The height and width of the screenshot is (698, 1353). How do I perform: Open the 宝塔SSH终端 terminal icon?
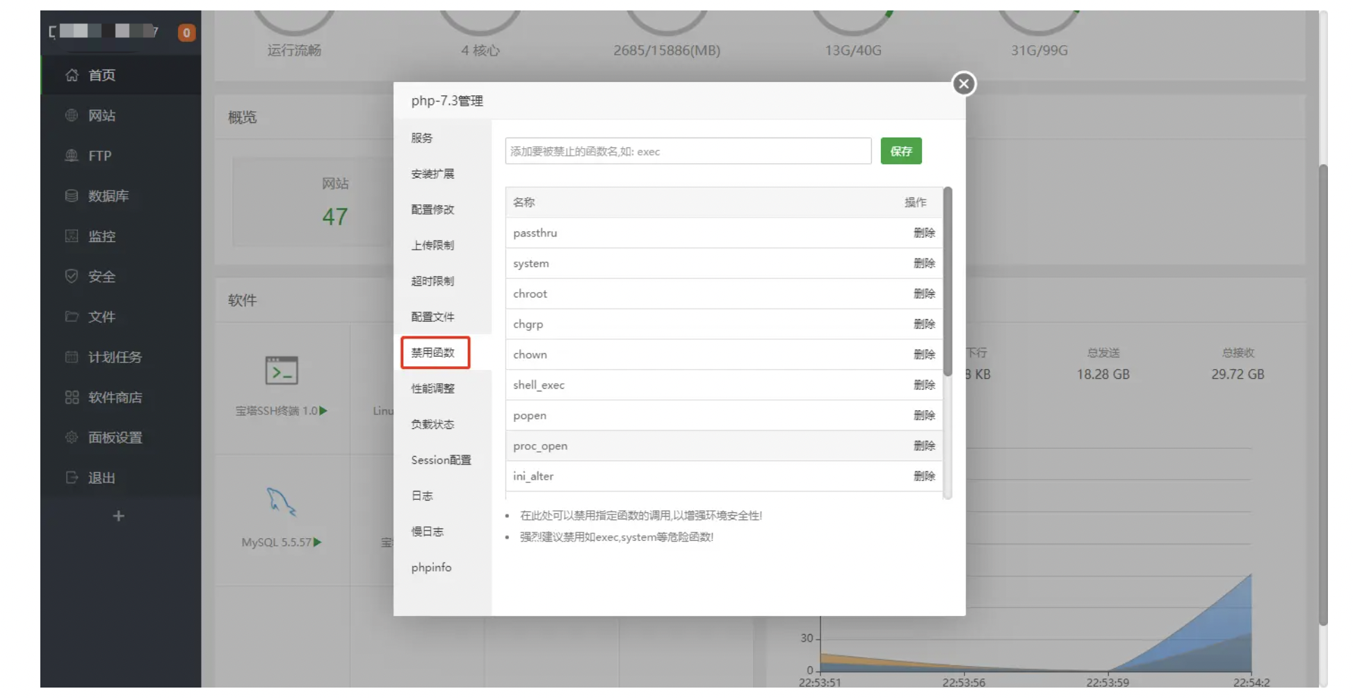(x=282, y=371)
